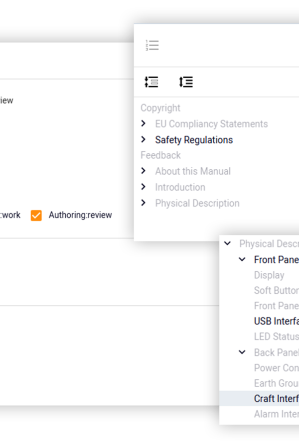Image resolution: width=299 pixels, height=448 pixels.
Task: Expand the Physical Description chevron in upper panel
Action: click(144, 203)
